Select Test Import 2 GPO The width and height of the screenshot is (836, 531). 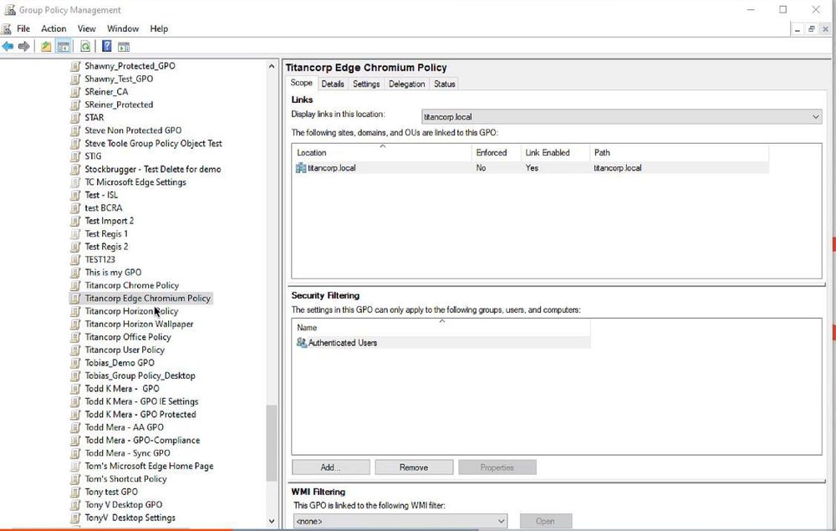point(110,221)
